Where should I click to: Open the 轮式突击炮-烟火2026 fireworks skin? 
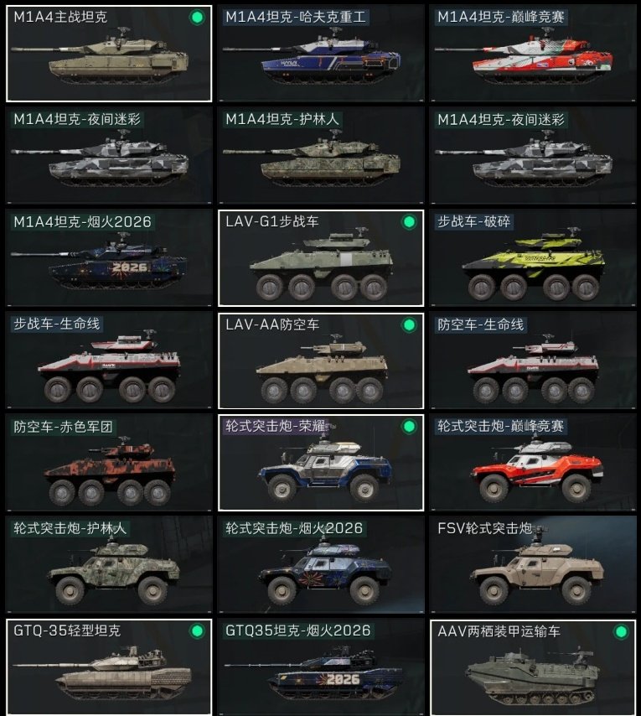pyautogui.click(x=321, y=565)
